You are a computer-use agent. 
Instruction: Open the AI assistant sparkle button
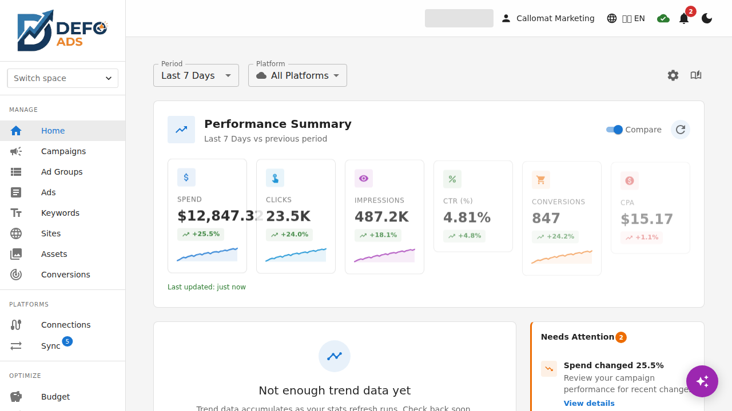pyautogui.click(x=702, y=381)
